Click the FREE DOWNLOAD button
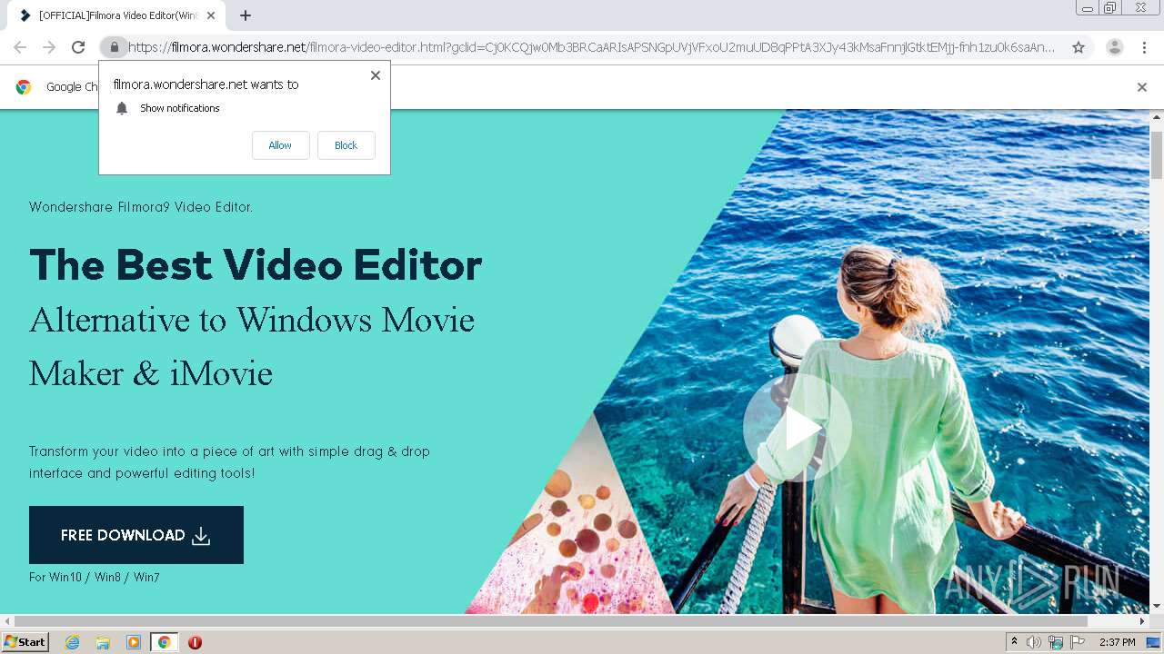 (136, 535)
